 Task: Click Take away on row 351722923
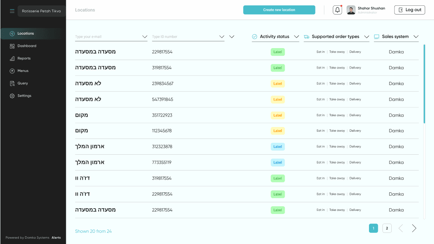click(337, 115)
